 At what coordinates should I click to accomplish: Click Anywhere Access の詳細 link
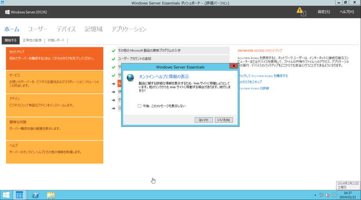(x=254, y=88)
